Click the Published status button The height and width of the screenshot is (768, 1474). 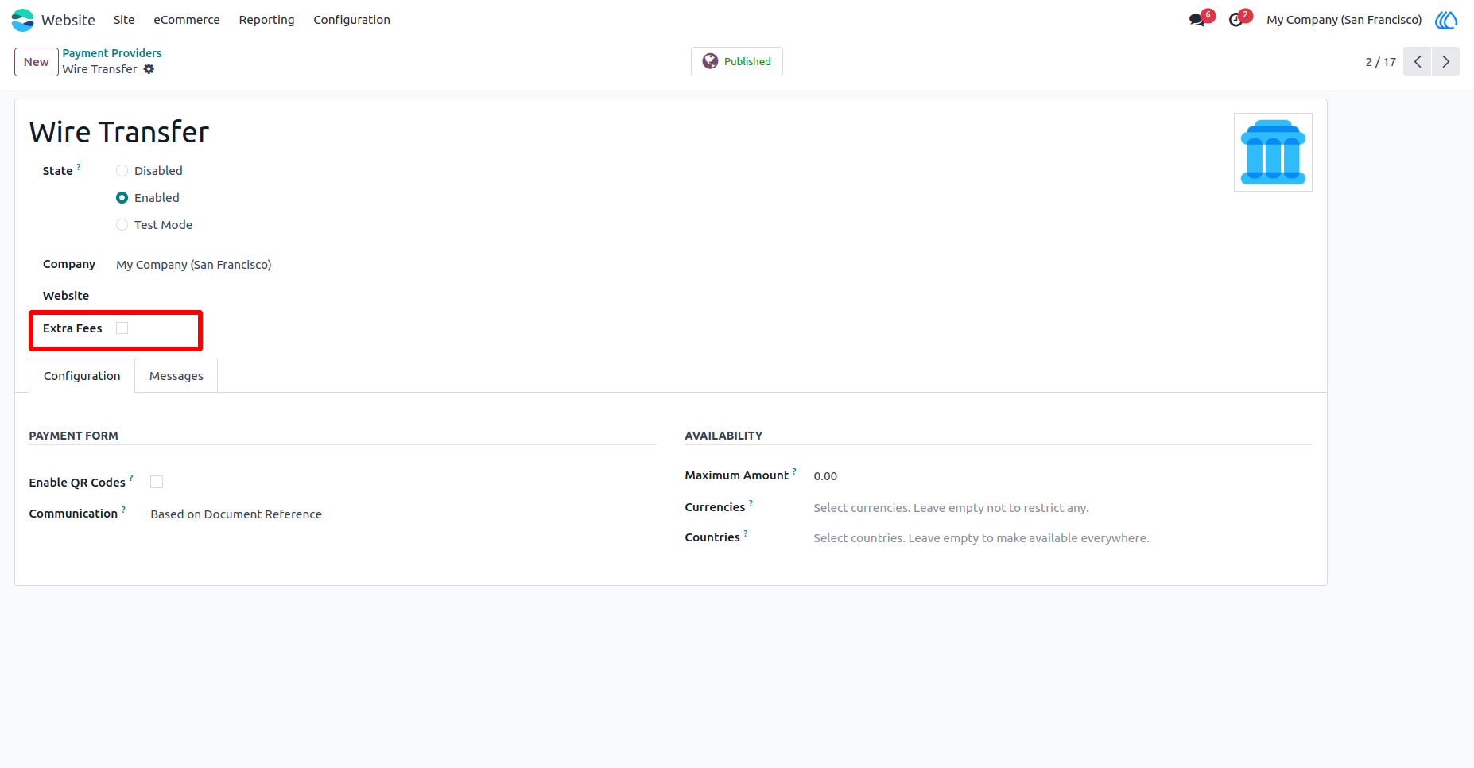point(737,61)
